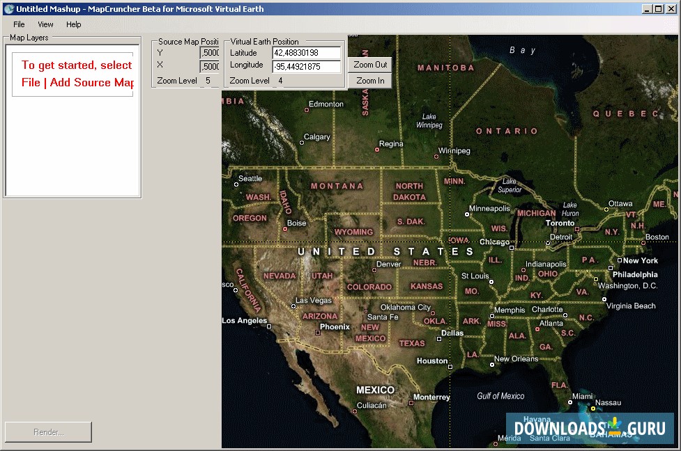Click the Toronto label on the map
Image resolution: width=681 pixels, height=451 pixels.
click(560, 223)
